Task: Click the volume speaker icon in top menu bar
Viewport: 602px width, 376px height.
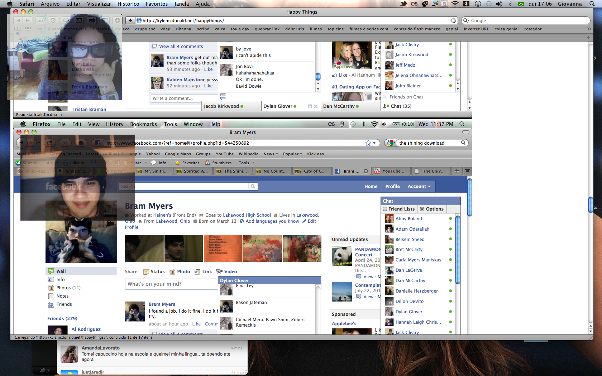Action: (x=499, y=4)
